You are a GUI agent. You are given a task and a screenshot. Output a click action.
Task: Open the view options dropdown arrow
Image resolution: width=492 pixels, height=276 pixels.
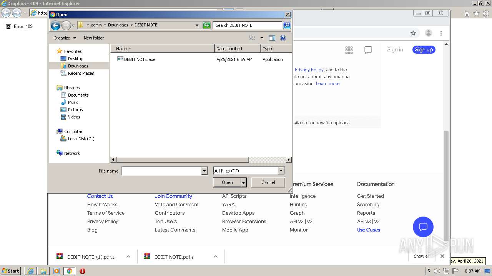pos(262,38)
